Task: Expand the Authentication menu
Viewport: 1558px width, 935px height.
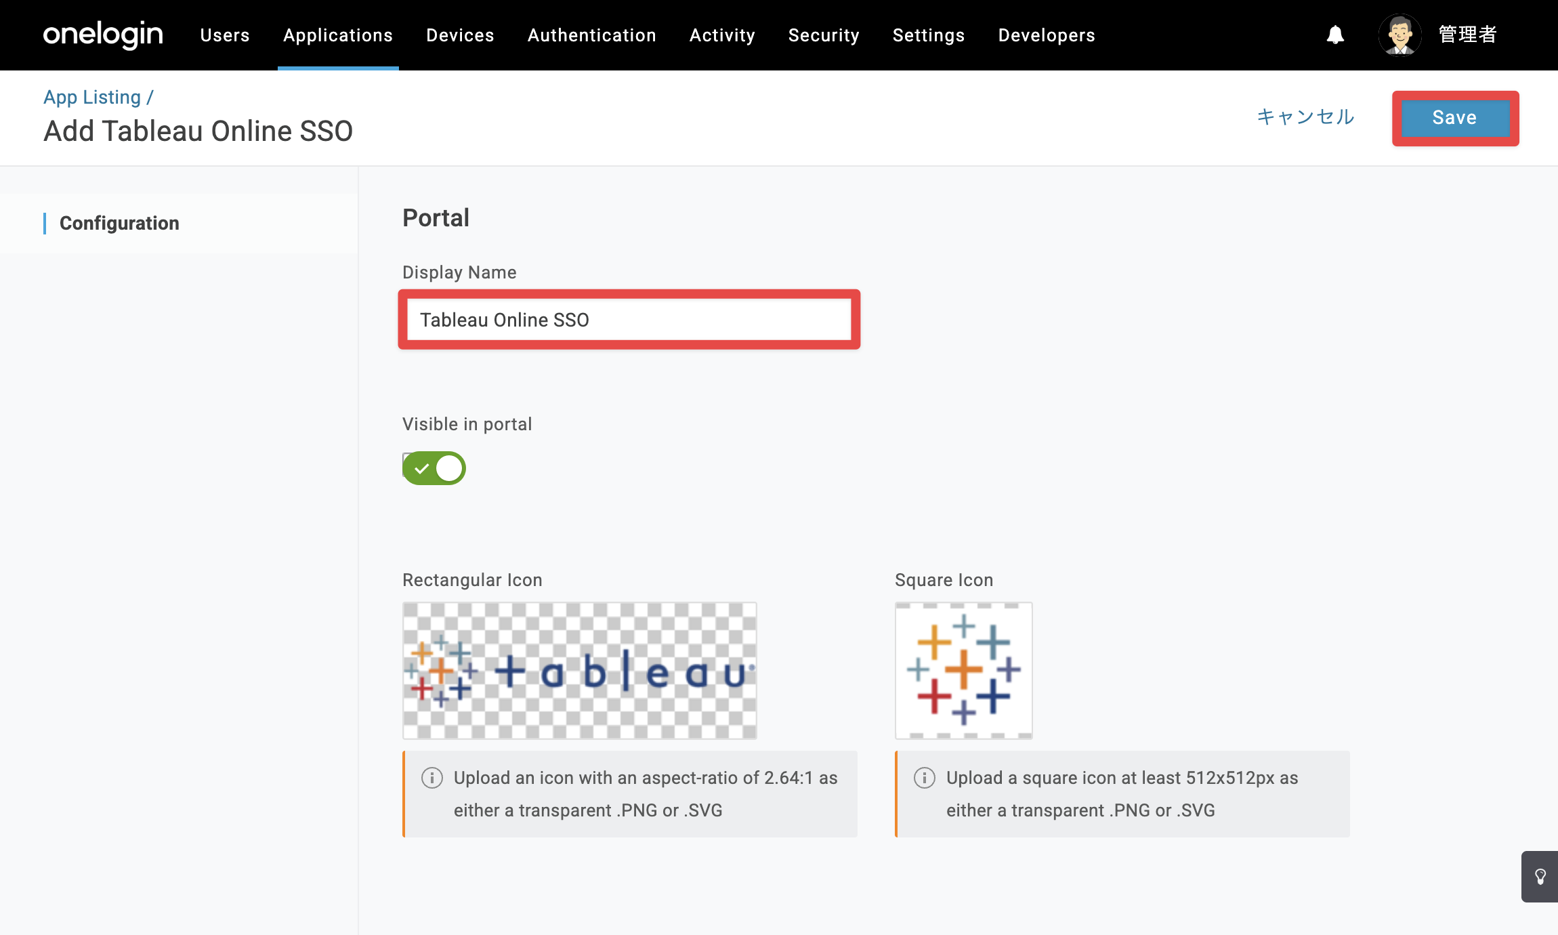Action: [x=592, y=35]
